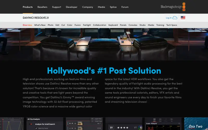Click the four-star rating
208x130 pixels.
[123, 128]
